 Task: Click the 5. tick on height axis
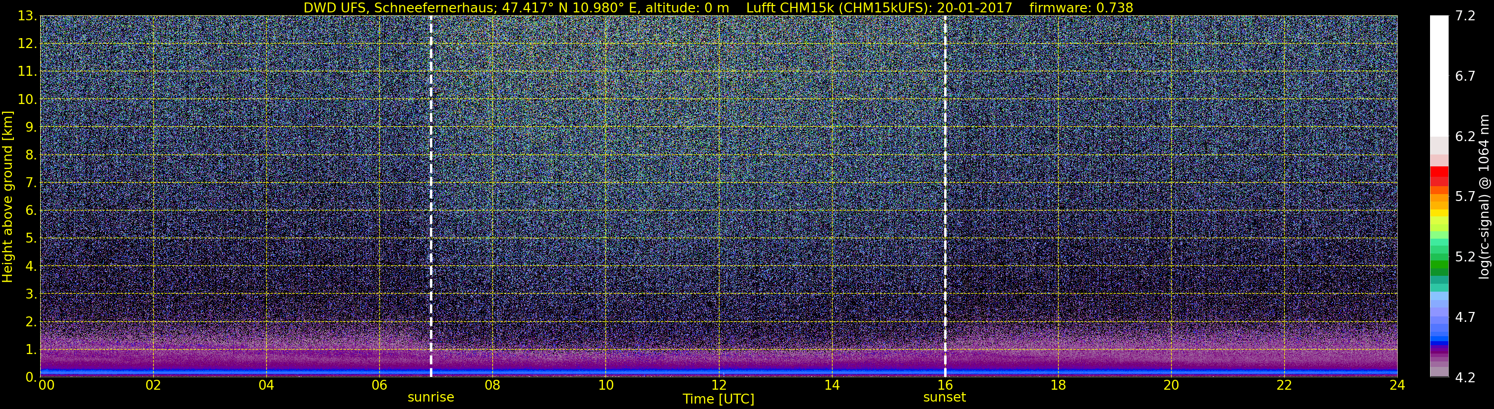(x=31, y=239)
